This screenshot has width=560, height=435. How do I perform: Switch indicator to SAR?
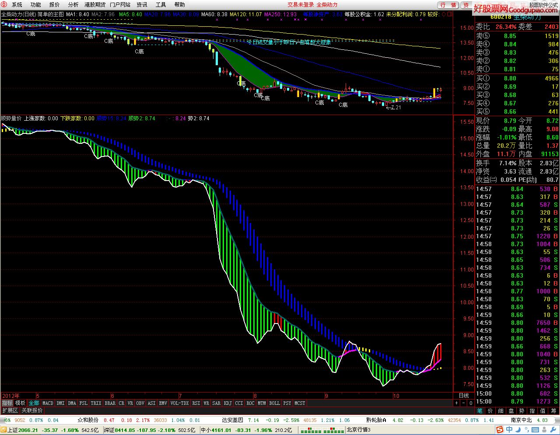pos(217,403)
